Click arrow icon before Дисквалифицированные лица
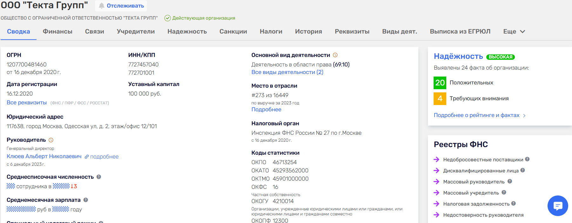This screenshot has height=223, width=572. (436, 170)
